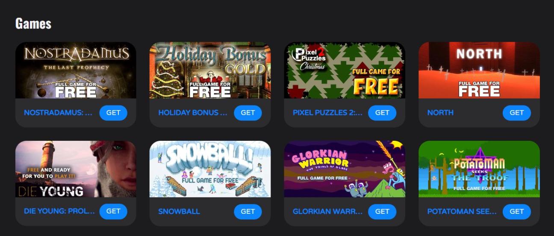Open Nostradamus: The Last Prophecy thumbnail

pos(76,70)
